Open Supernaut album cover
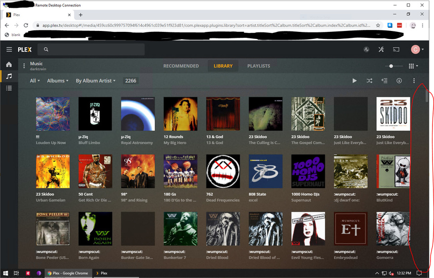This screenshot has width=434, height=278. click(308, 171)
